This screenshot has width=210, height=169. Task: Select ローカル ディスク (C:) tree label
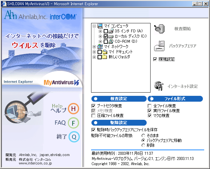pyautogui.click(x=131, y=36)
